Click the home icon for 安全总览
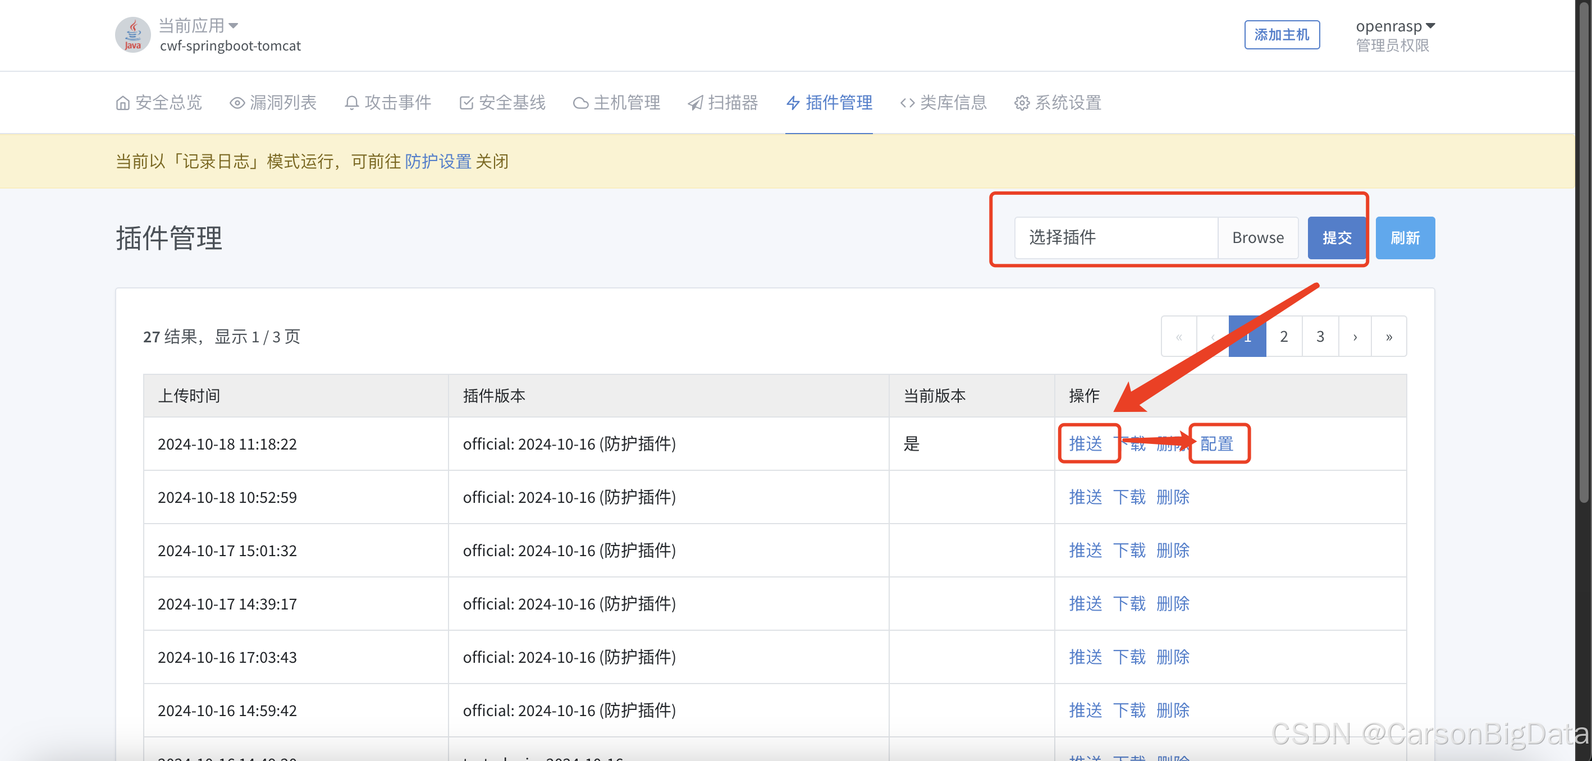1592x761 pixels. tap(123, 103)
